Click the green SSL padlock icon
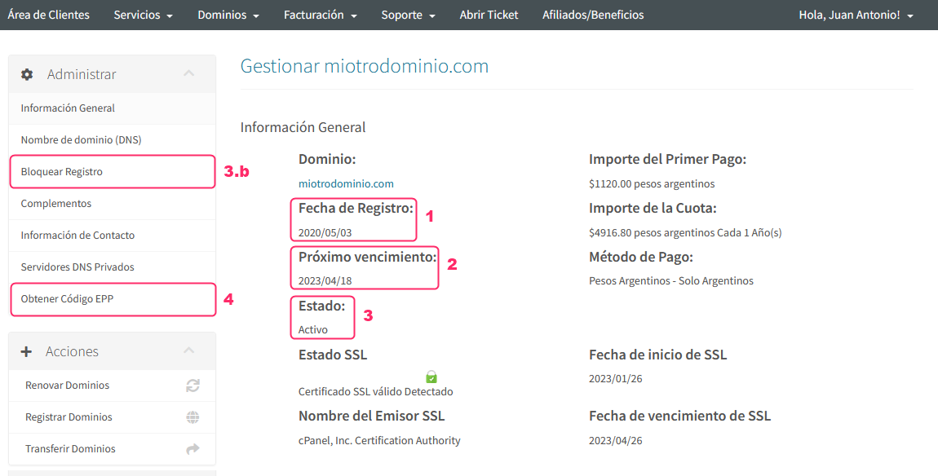The width and height of the screenshot is (938, 476). tap(431, 377)
